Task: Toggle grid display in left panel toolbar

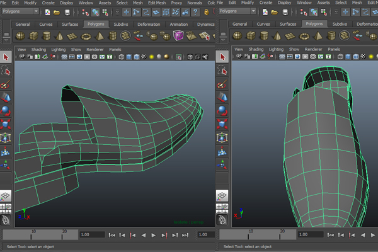Action: coord(64,57)
